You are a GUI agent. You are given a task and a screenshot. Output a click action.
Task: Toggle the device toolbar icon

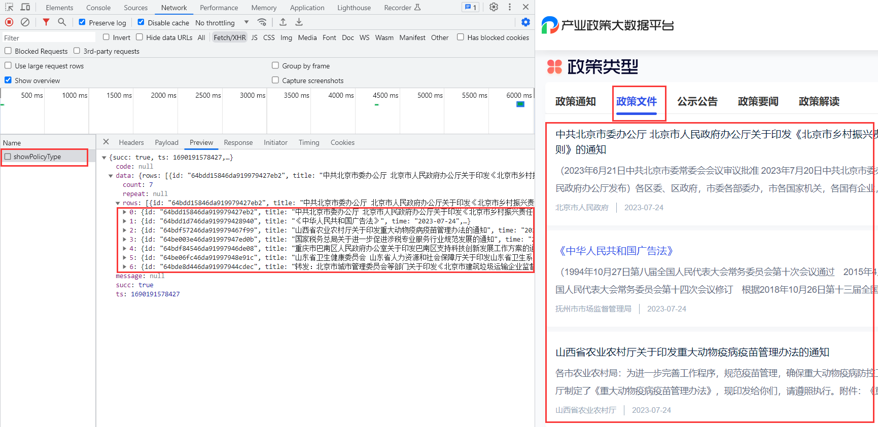point(25,7)
